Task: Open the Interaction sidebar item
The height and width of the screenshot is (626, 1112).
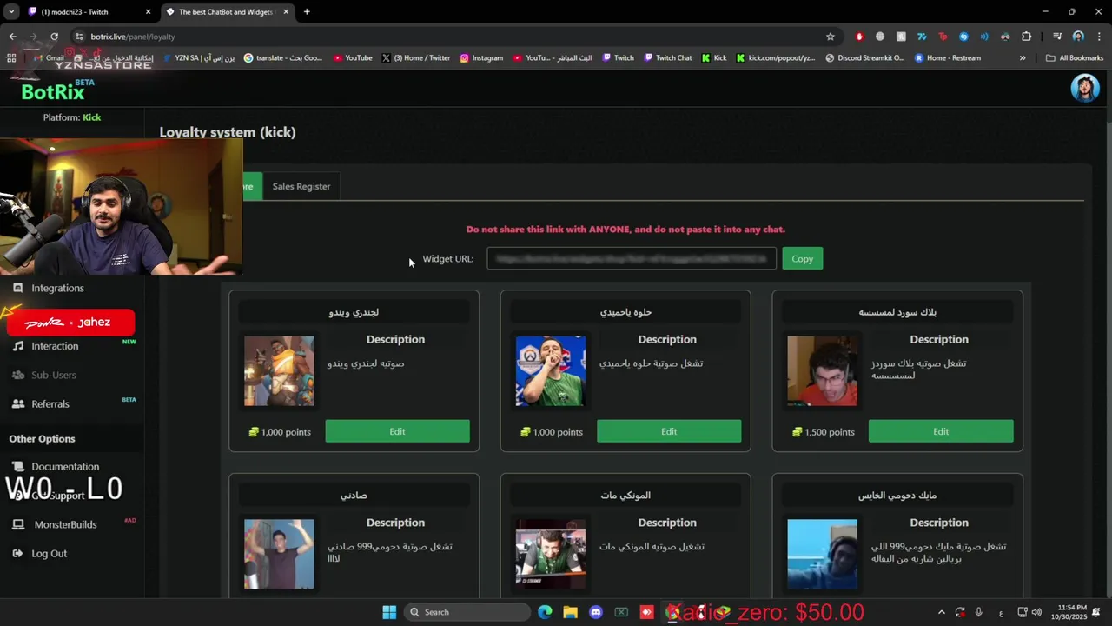Action: coord(55,346)
